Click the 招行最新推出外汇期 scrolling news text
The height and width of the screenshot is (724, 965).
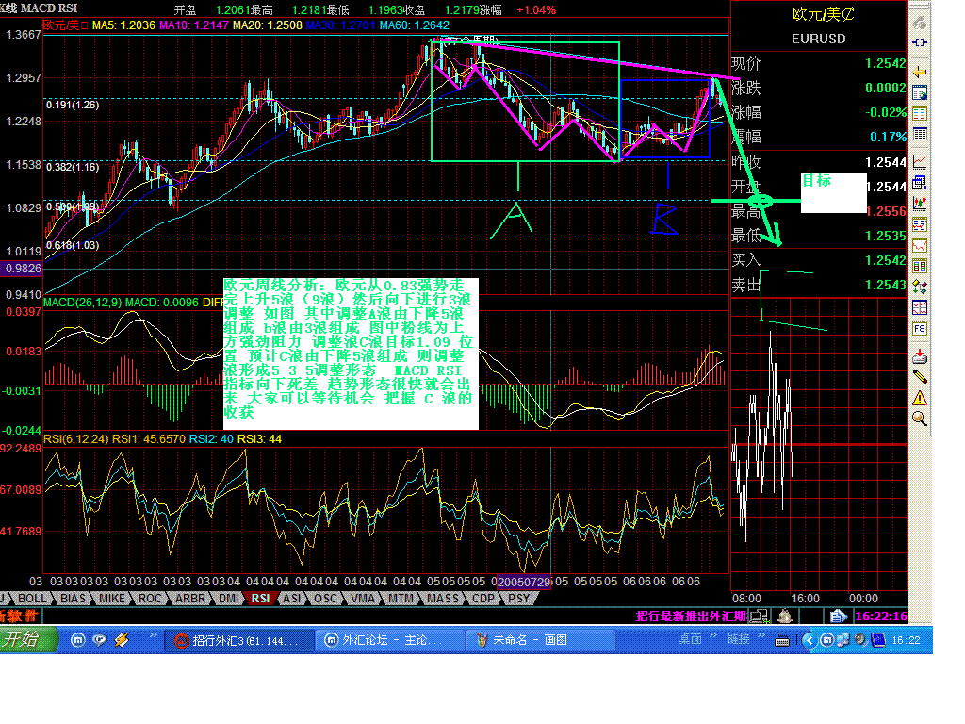691,617
